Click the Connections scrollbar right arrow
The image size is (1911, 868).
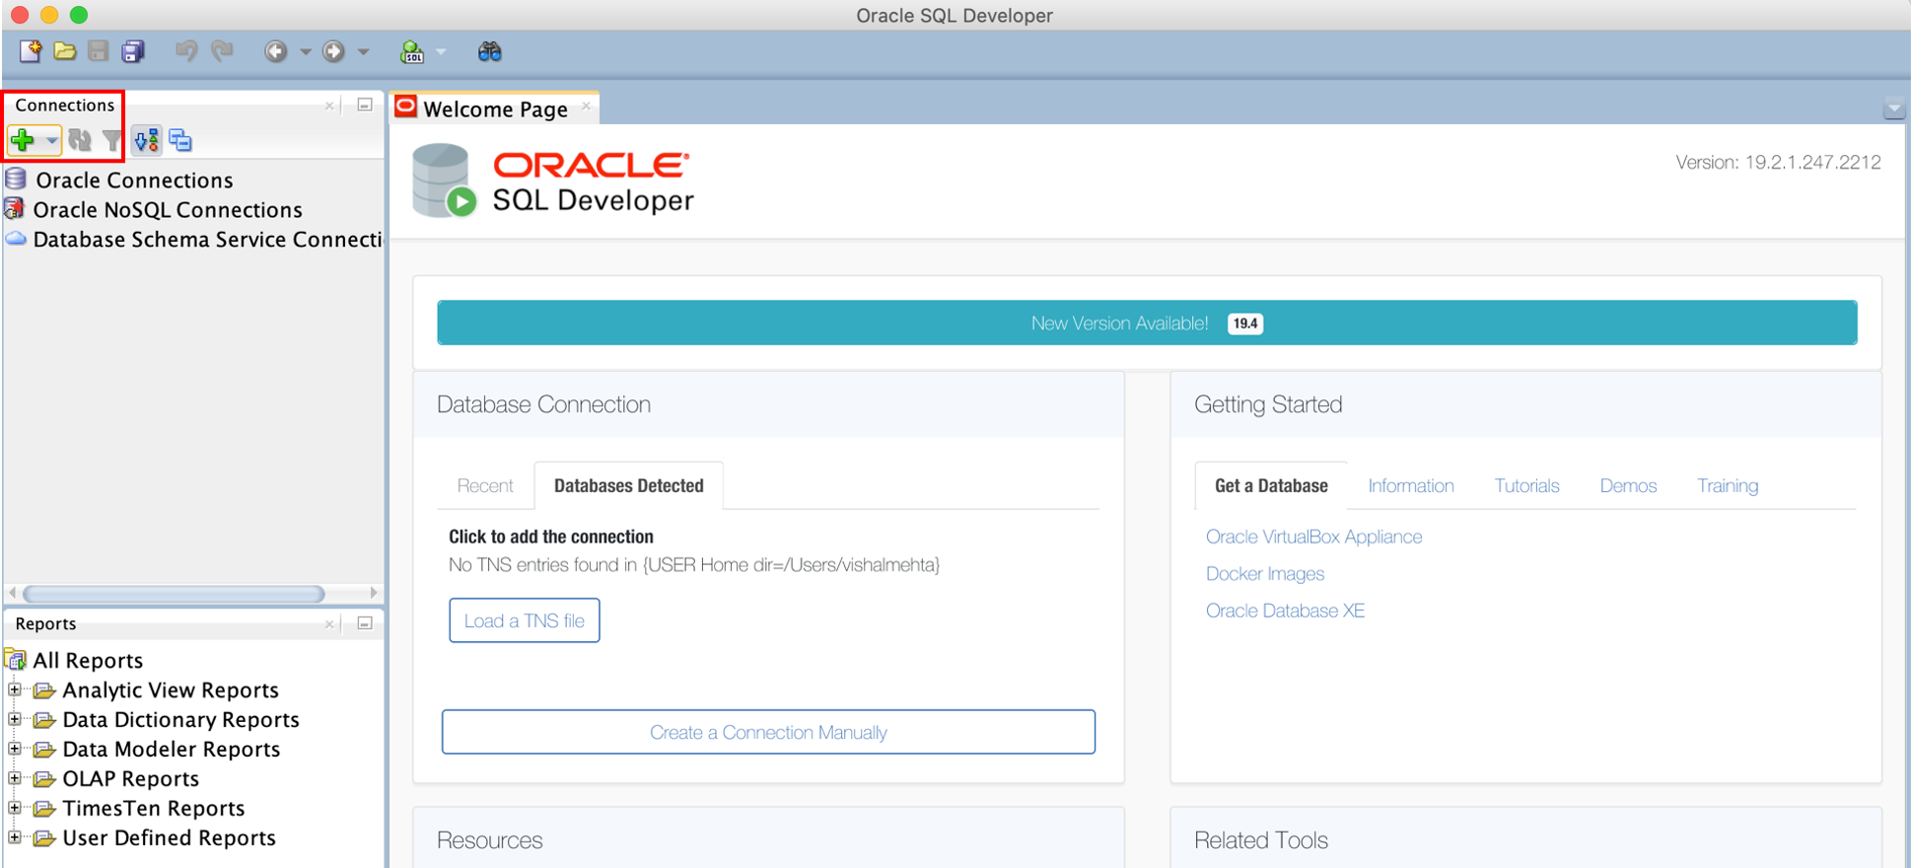(x=374, y=593)
